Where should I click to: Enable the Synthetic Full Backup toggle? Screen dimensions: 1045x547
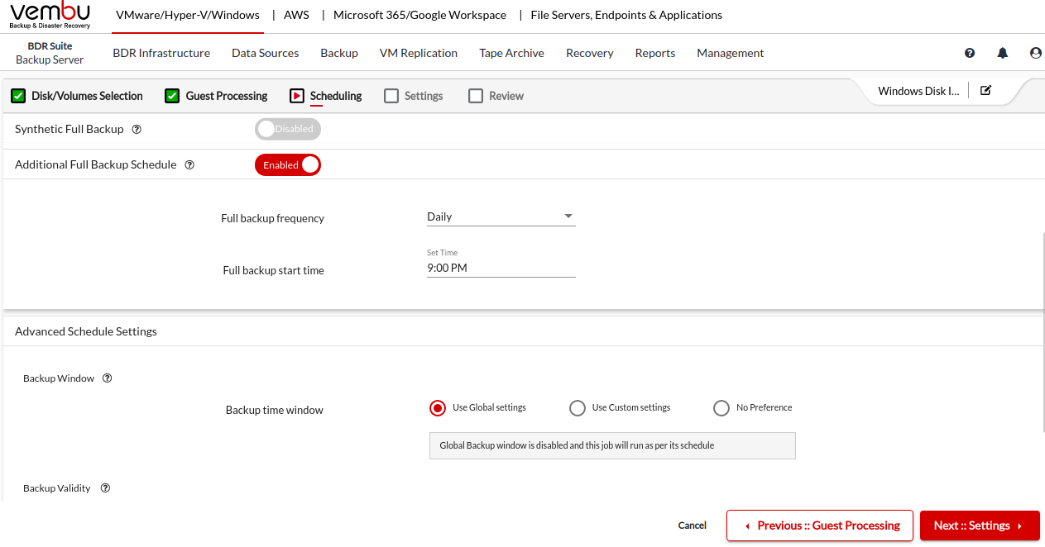(x=287, y=129)
